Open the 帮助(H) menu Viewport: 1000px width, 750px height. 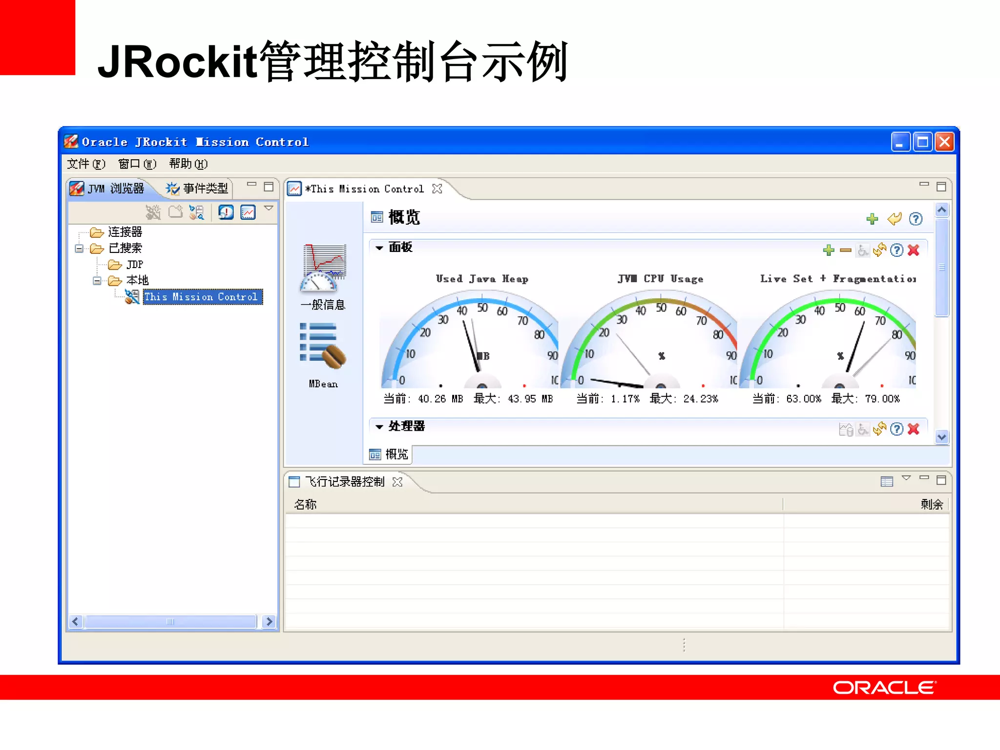188,164
